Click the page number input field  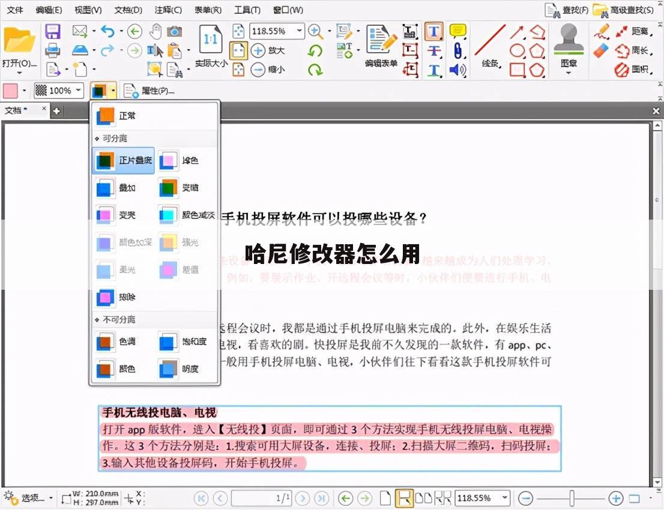pyautogui.click(x=261, y=498)
